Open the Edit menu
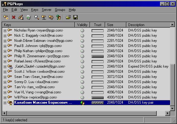 coord(14,10)
